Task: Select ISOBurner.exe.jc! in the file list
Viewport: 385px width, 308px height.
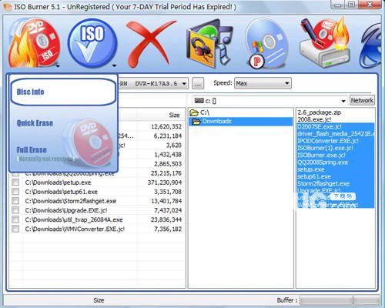Action: [x=321, y=156]
